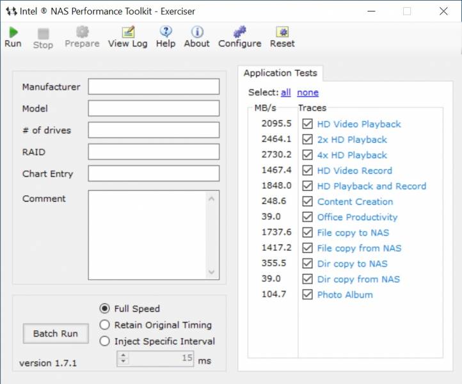
Task: Open Help question mark icon
Action: tap(166, 31)
